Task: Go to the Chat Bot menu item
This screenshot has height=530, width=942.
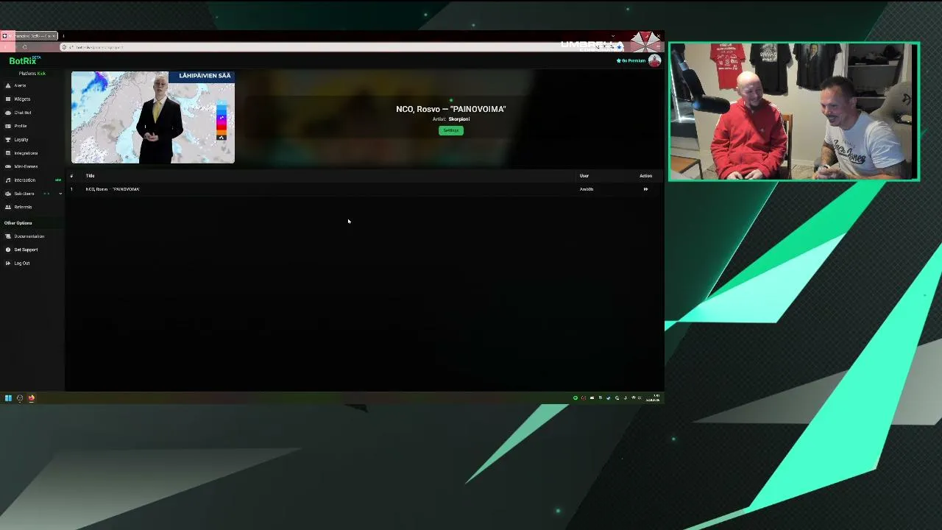Action: pyautogui.click(x=23, y=113)
